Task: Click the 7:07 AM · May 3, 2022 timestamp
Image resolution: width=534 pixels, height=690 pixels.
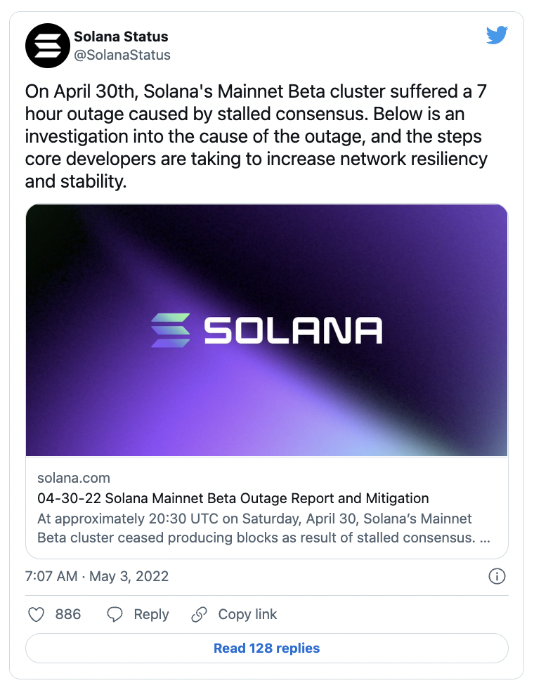Action: point(97,577)
